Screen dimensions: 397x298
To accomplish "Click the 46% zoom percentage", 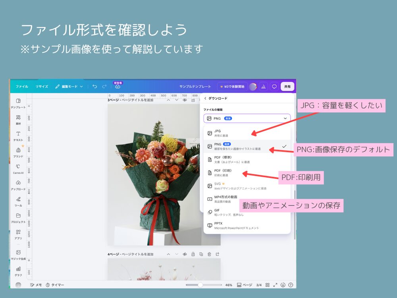I will [229, 285].
